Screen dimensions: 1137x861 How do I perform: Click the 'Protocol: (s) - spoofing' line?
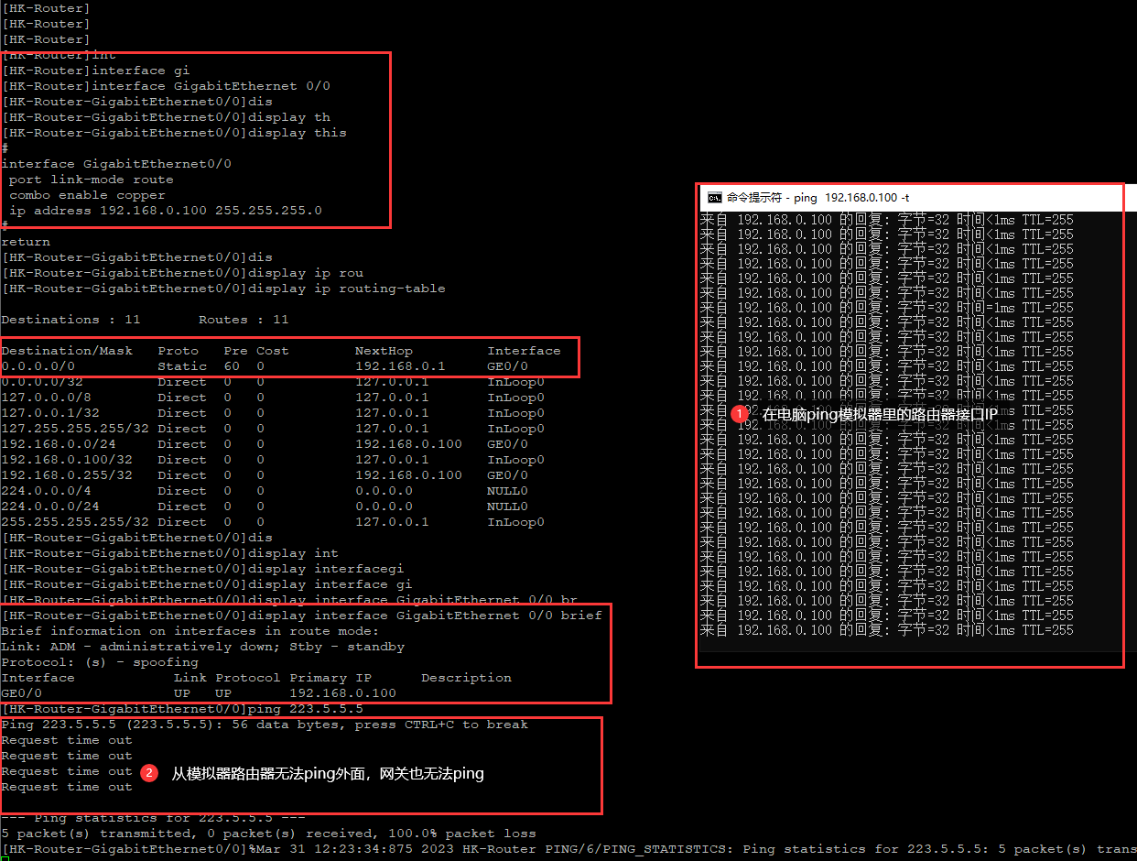pyautogui.click(x=100, y=662)
